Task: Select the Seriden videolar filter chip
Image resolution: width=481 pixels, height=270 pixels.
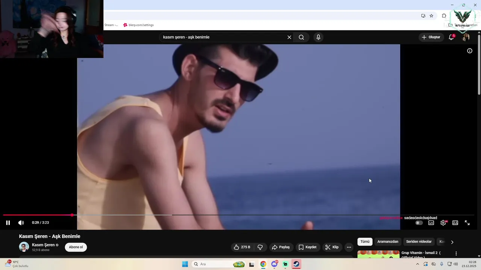Action: (x=419, y=241)
